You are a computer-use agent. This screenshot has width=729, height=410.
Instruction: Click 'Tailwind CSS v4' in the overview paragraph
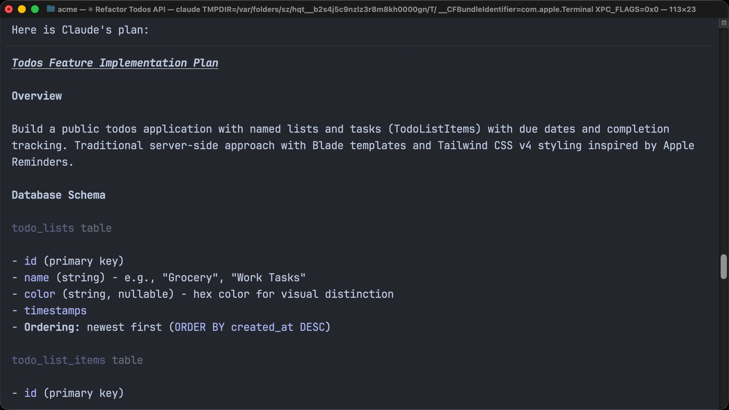[x=484, y=146]
